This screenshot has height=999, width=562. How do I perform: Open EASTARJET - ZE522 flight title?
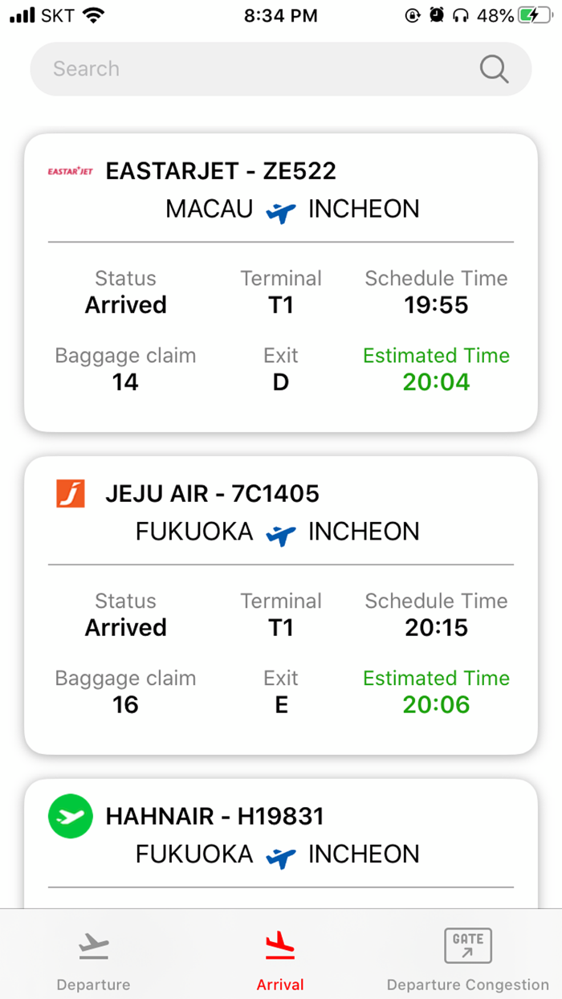pyautogui.click(x=221, y=171)
